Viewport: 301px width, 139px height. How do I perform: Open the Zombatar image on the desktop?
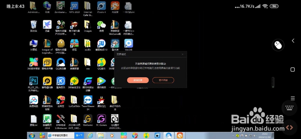(61, 7)
